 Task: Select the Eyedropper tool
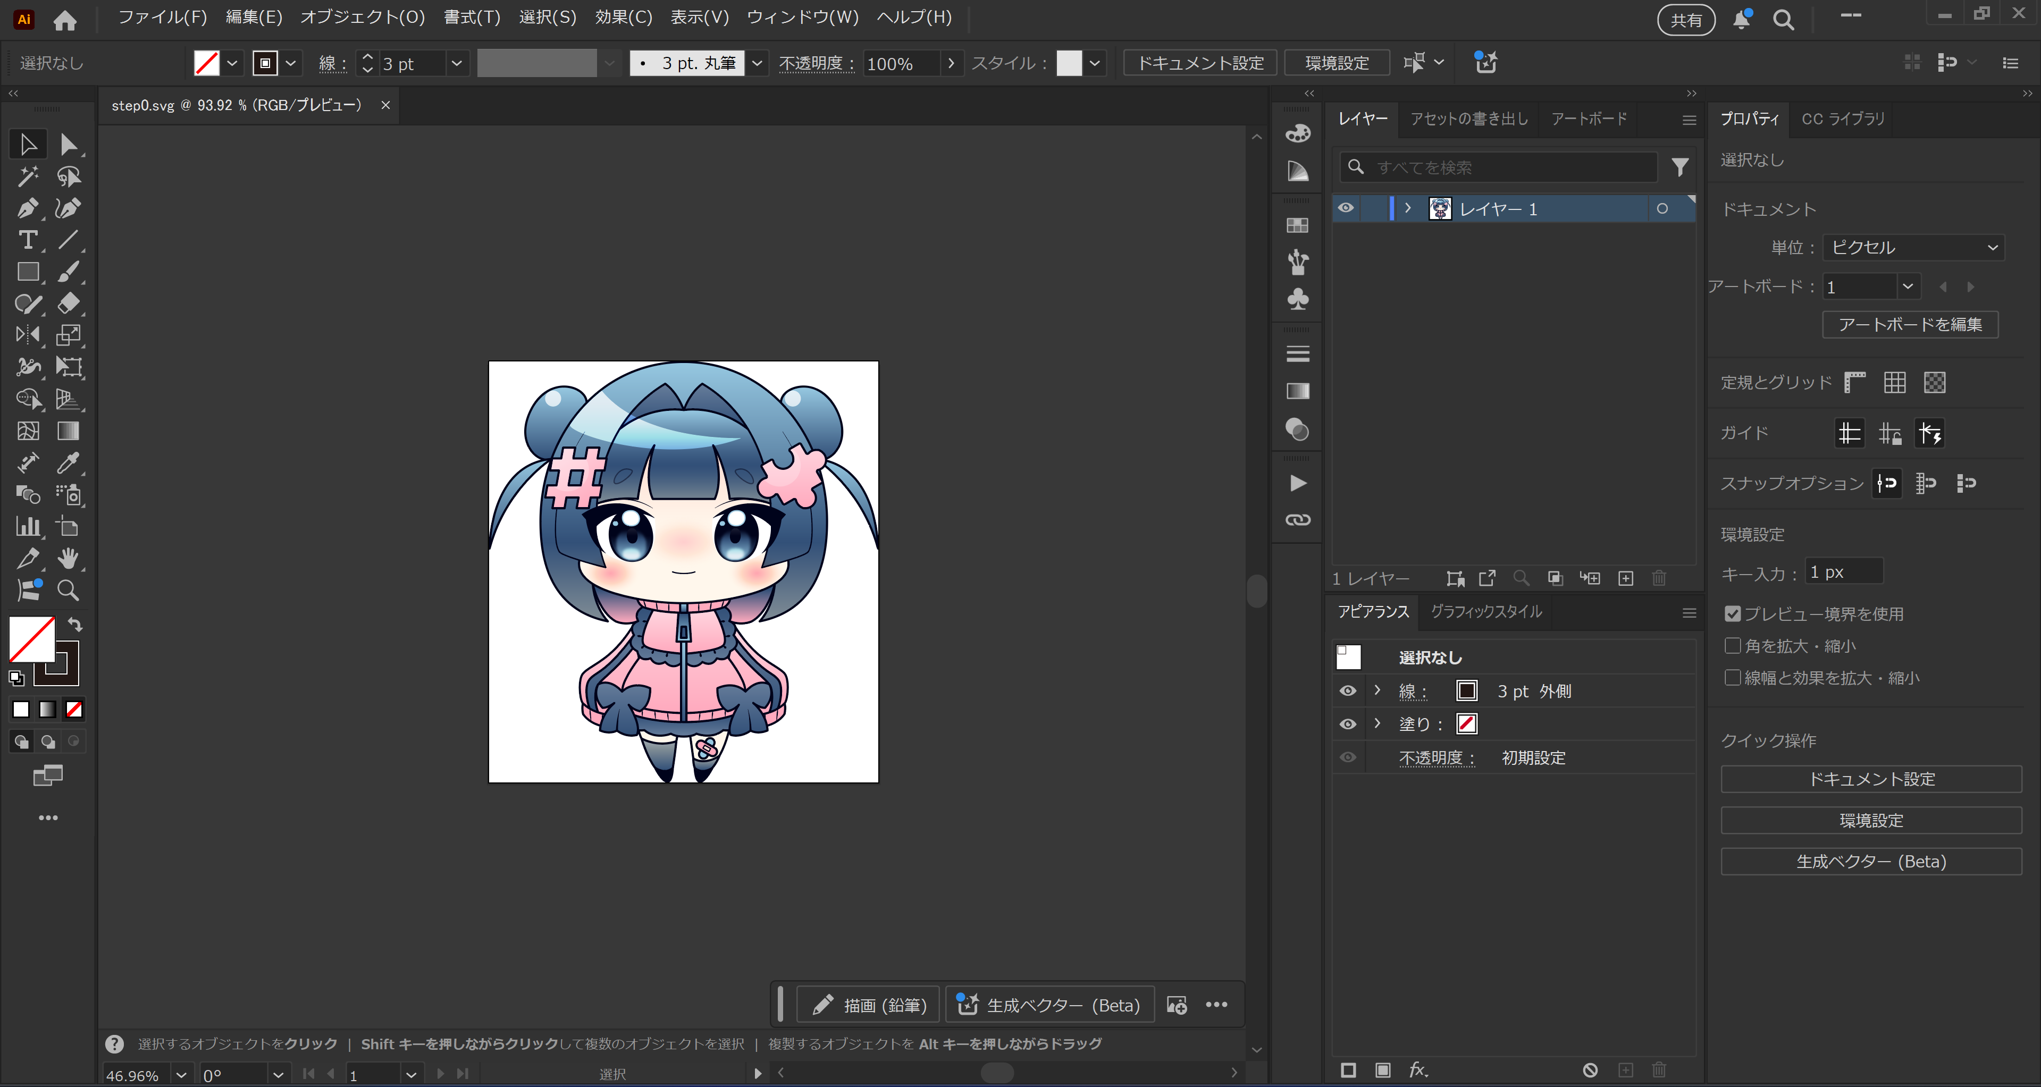(x=68, y=462)
